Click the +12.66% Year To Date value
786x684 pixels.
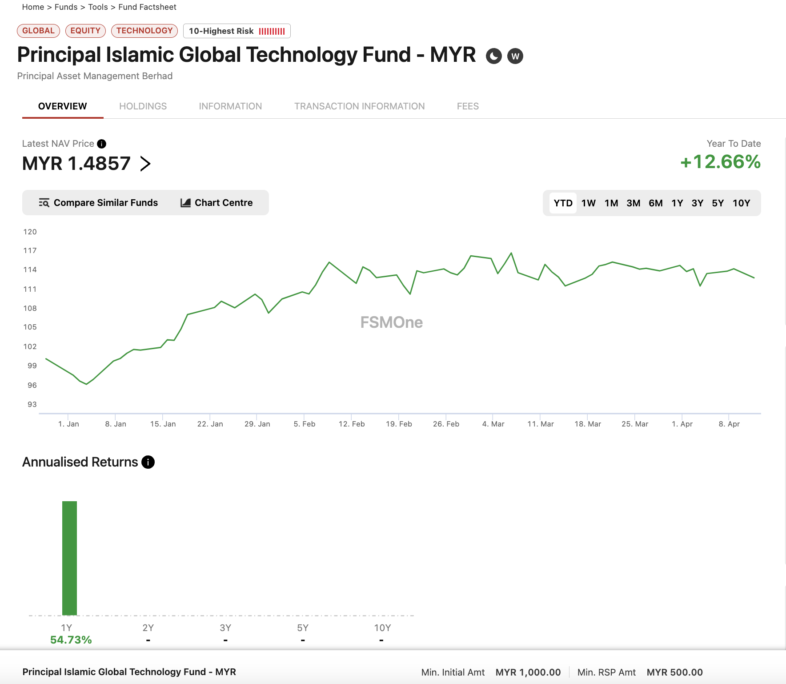[720, 162]
